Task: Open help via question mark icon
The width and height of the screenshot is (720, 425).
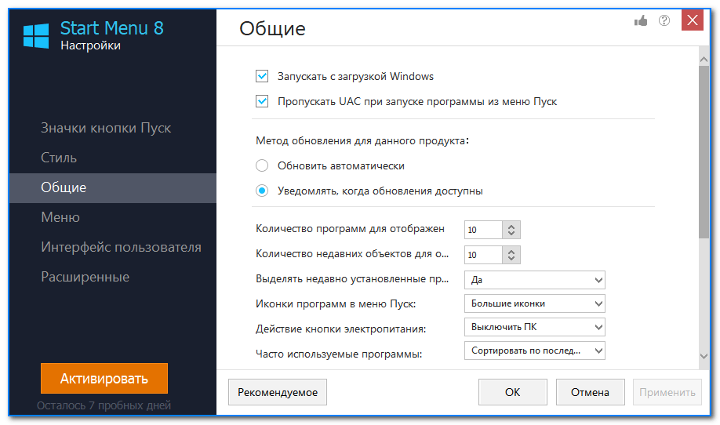Action: (664, 20)
